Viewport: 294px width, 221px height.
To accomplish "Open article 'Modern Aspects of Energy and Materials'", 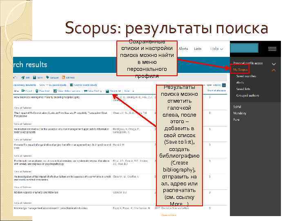I will (x=36, y=192).
